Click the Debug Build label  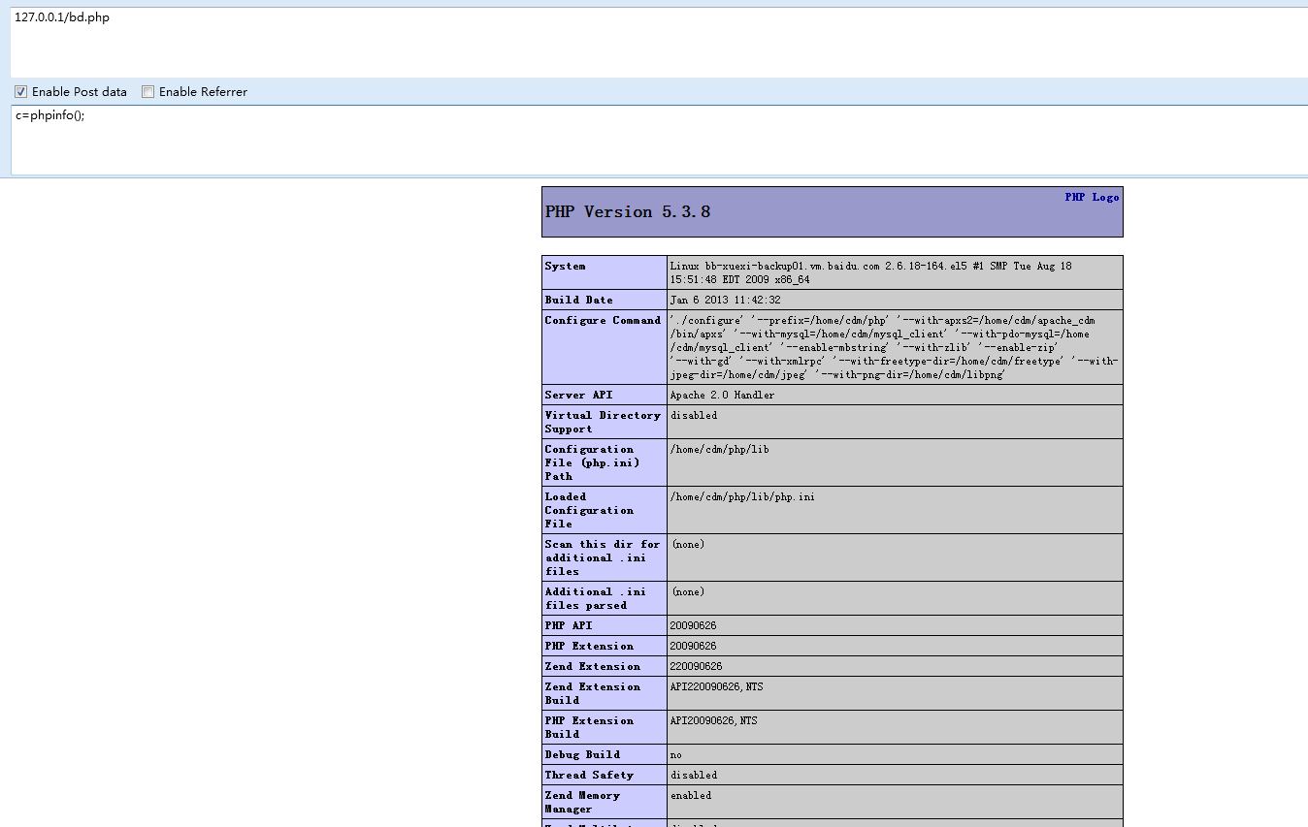[582, 754]
